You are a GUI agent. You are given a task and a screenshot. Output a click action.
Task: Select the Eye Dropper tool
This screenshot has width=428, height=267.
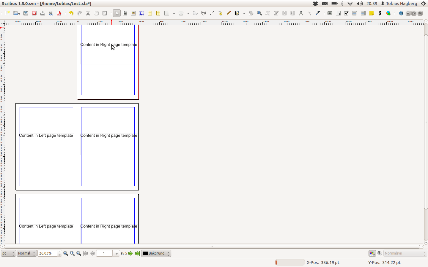318,13
